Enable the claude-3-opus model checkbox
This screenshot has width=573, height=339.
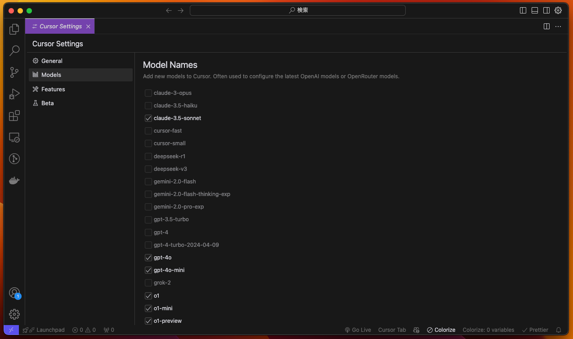(x=148, y=93)
